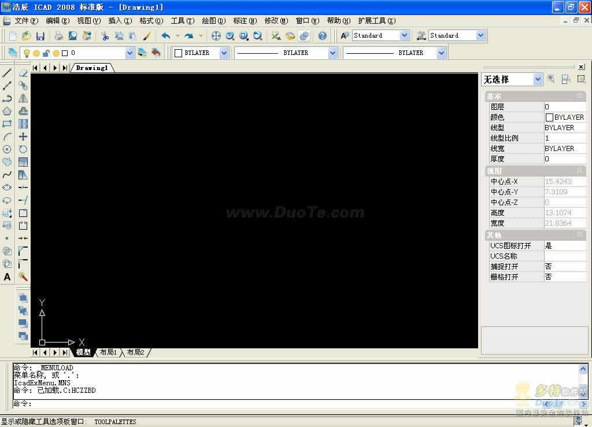Viewport: 592px width, 427px height.
Task: Select the Move modify tool
Action: 23,137
